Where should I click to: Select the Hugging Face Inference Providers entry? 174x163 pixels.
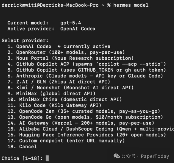point(93,135)
